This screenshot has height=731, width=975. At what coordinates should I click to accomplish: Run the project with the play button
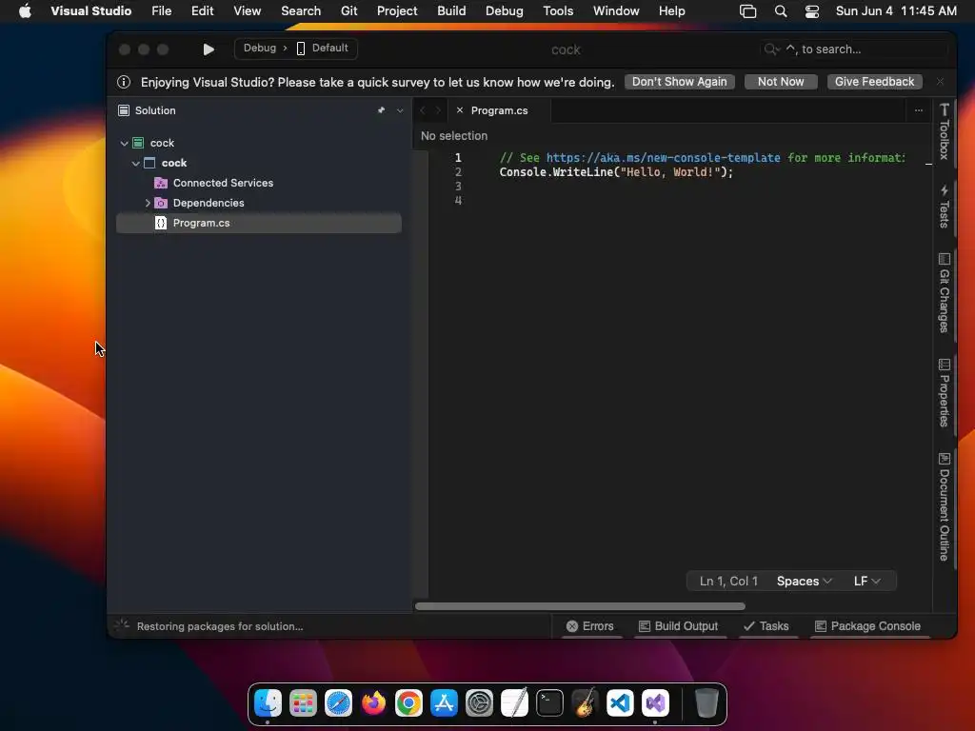[x=209, y=49]
